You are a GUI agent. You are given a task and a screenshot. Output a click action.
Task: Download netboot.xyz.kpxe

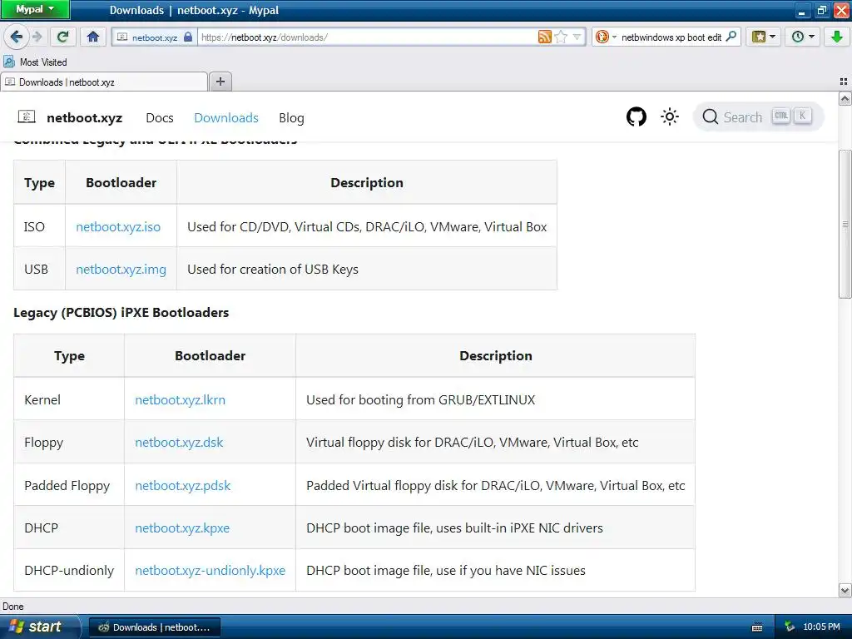[182, 528]
